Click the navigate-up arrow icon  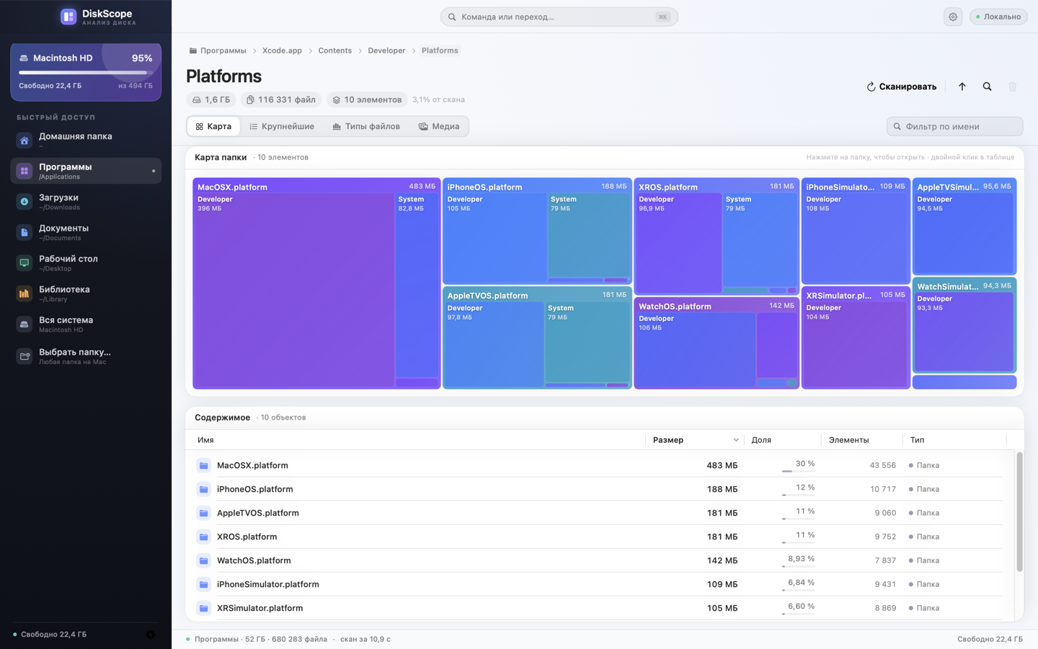click(962, 87)
